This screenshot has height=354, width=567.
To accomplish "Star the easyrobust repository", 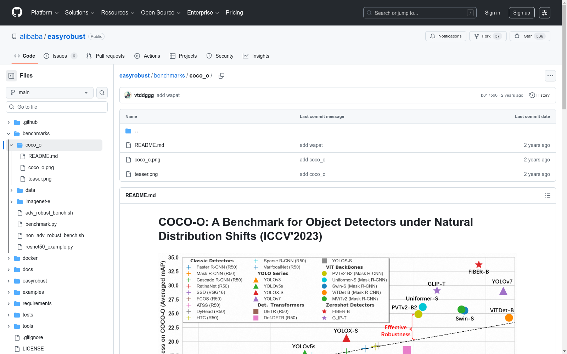I will (x=530, y=36).
